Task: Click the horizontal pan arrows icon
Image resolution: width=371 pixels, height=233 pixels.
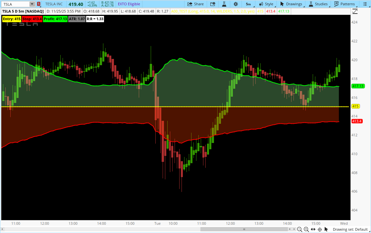Action: (x=313, y=229)
